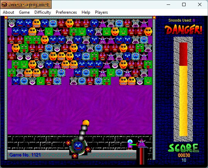Open the Preferences menu
Screen dimensions: 208x168
pyautogui.click(x=66, y=12)
